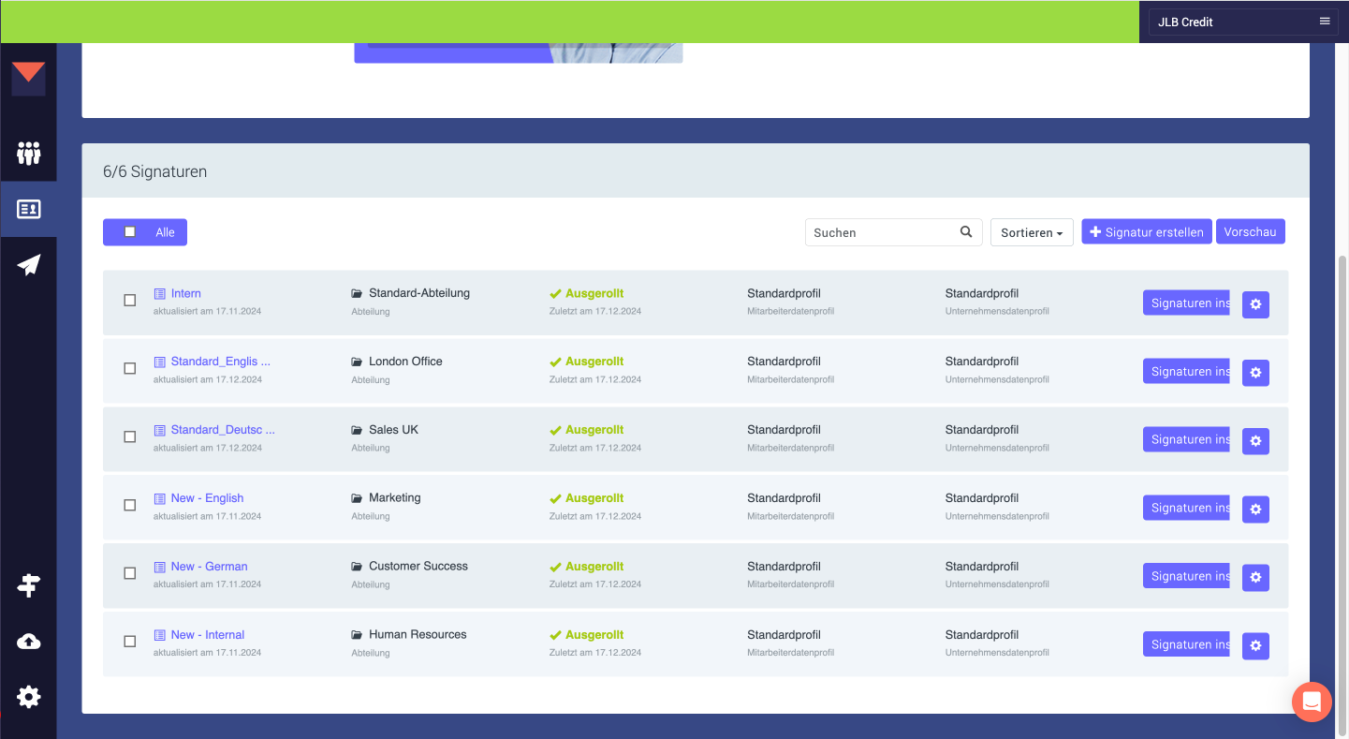The height and width of the screenshot is (739, 1349).
Task: Click the folder icon beside London Office
Action: (x=357, y=362)
